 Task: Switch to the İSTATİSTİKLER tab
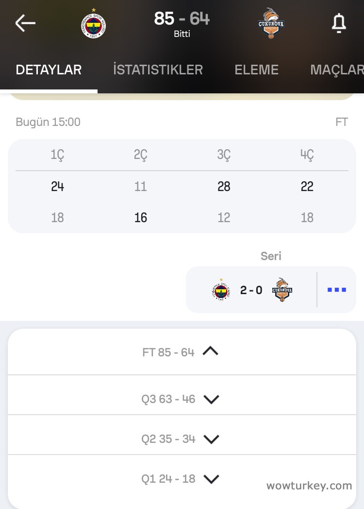click(158, 70)
